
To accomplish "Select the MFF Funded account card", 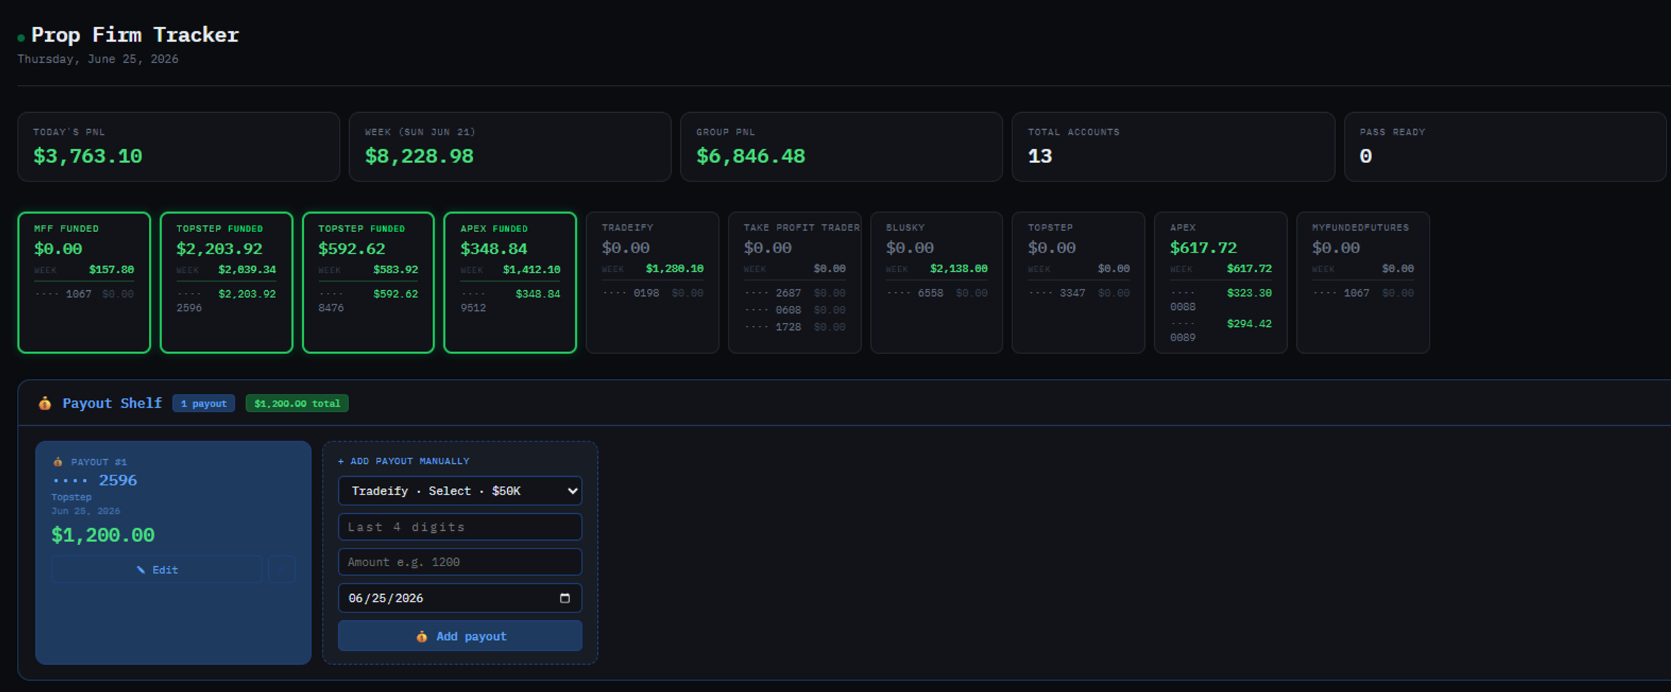I will coord(84,282).
